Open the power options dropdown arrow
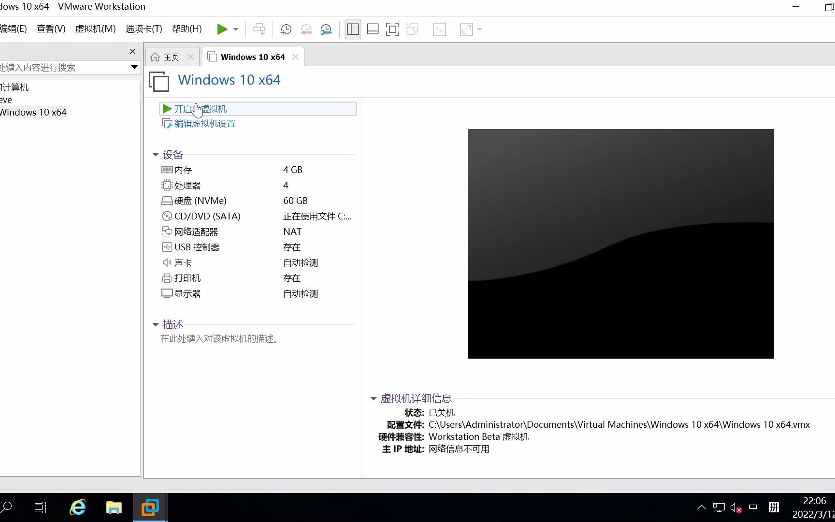Screen dimensions: 835x522 pyautogui.click(x=235, y=29)
